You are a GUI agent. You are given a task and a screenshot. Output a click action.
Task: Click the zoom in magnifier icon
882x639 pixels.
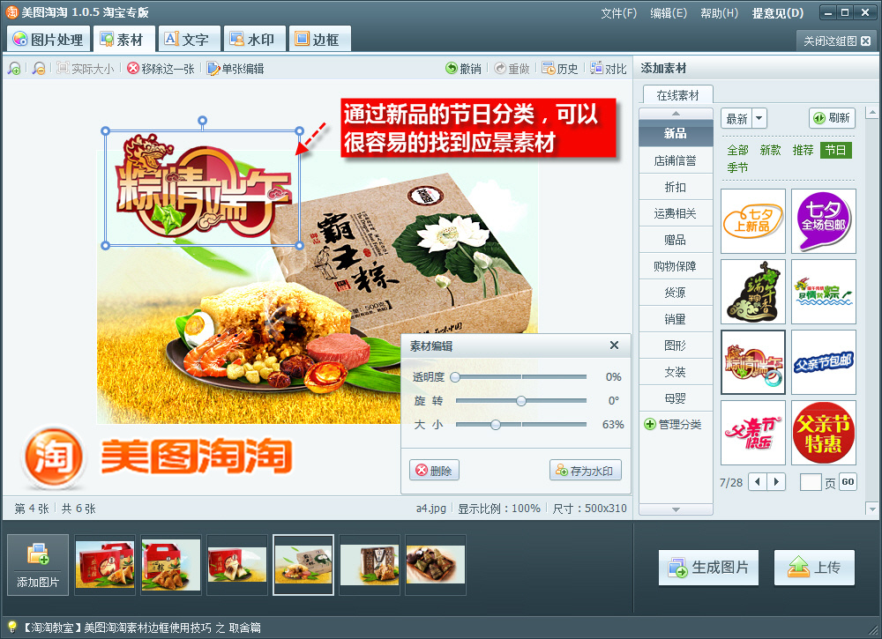coord(14,69)
